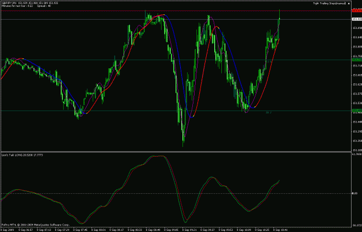Click the '8 Sep 10:09' time axis label

pos(245,230)
